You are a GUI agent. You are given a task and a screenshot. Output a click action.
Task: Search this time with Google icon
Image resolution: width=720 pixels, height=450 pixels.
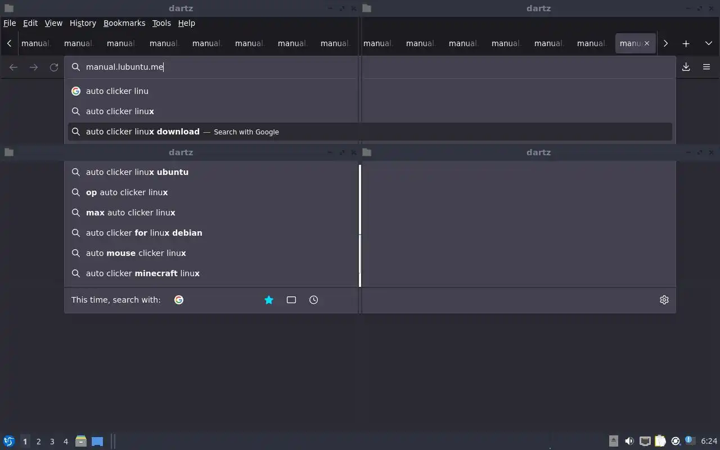coord(179,300)
